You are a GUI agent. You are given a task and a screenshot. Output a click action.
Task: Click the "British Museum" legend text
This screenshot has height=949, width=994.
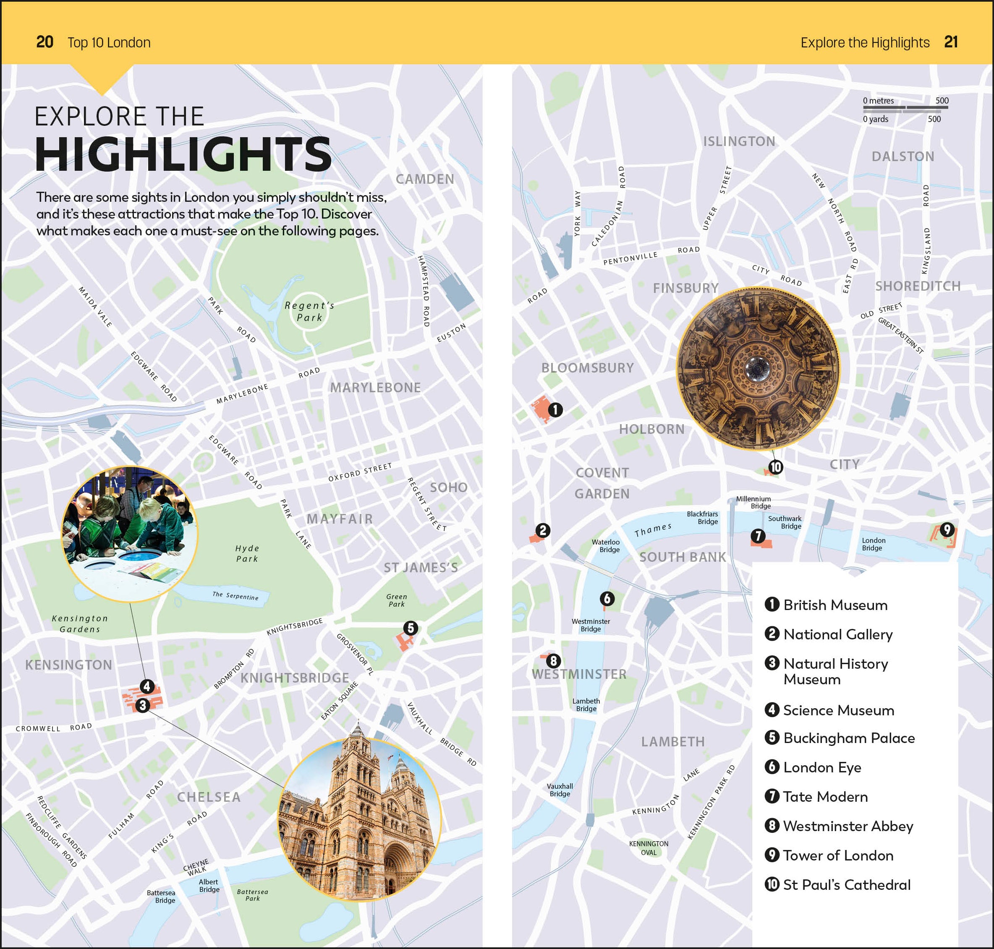[x=836, y=605]
